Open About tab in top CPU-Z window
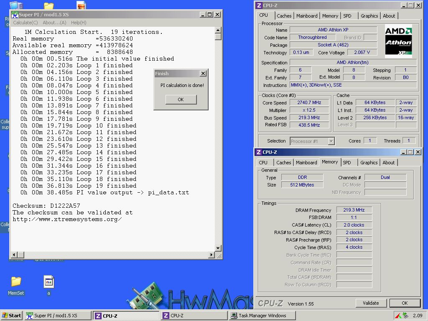 coord(389,16)
